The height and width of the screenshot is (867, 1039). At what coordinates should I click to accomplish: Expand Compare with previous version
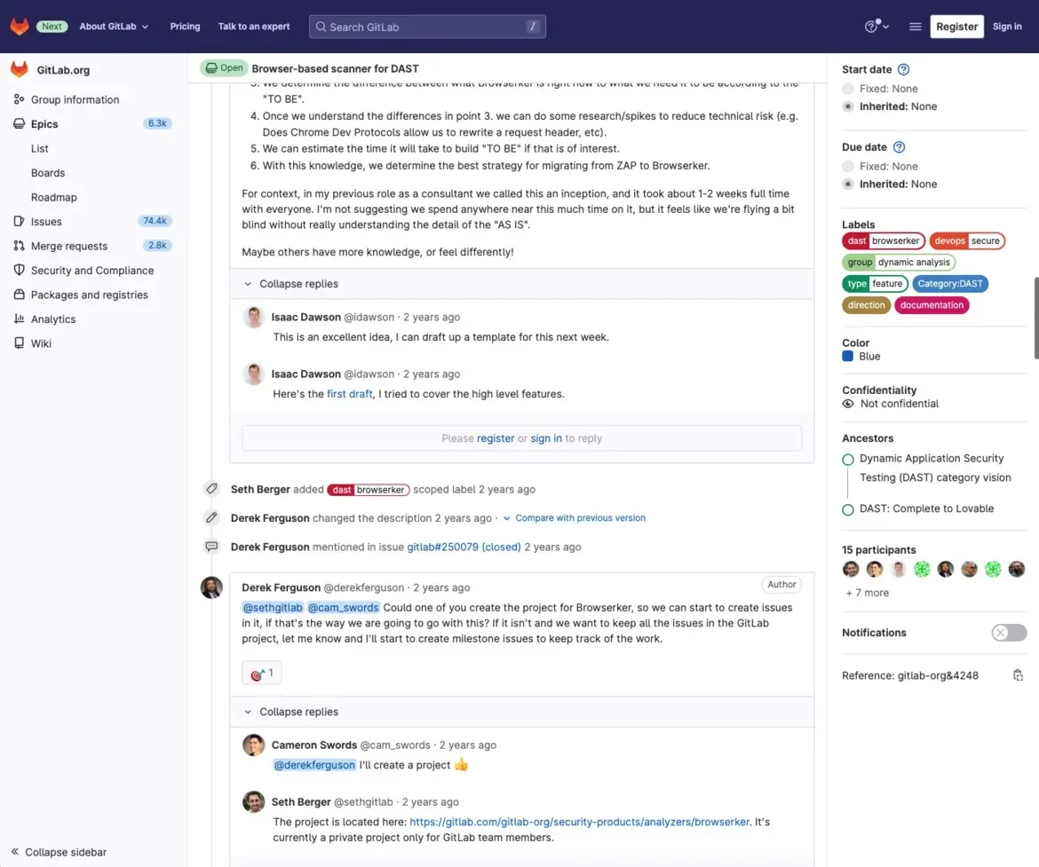(x=574, y=518)
